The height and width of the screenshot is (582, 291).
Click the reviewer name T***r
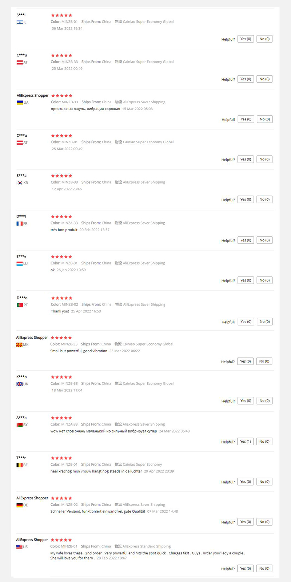(21, 458)
